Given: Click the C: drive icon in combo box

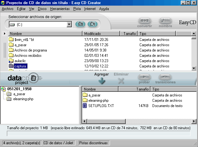Looking at the screenshot, I should pyautogui.click(x=12, y=25).
